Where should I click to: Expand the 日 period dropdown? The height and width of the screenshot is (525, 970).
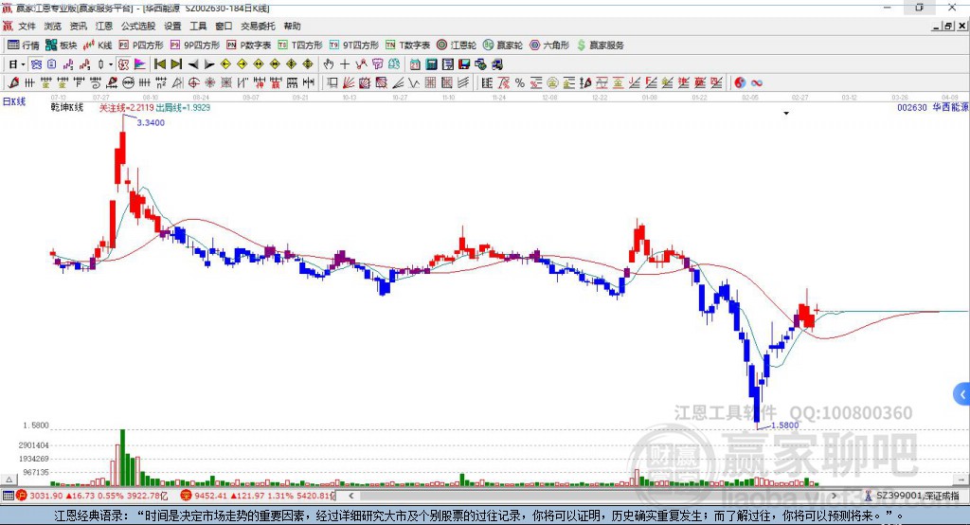tap(23, 64)
